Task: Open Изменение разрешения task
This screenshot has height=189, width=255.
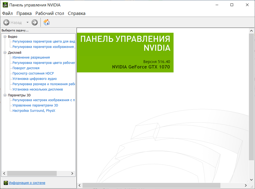Action: pyautogui.click(x=31, y=57)
